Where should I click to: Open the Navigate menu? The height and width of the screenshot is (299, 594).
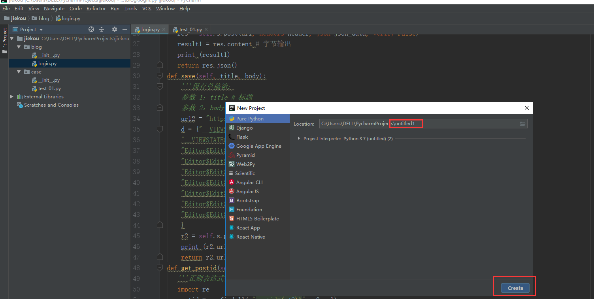point(54,8)
